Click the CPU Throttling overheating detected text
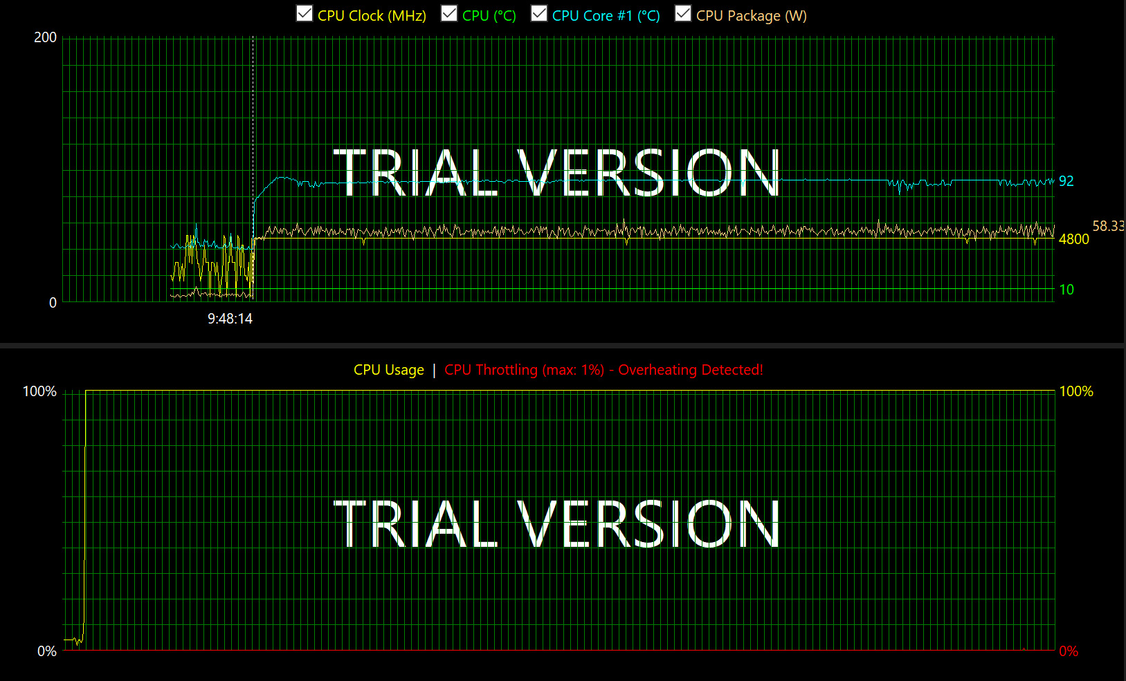1126x681 pixels. tap(603, 370)
